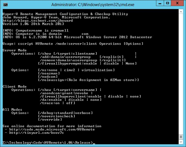
Task: Click the 'All Modes' heading
Action: (12, 110)
